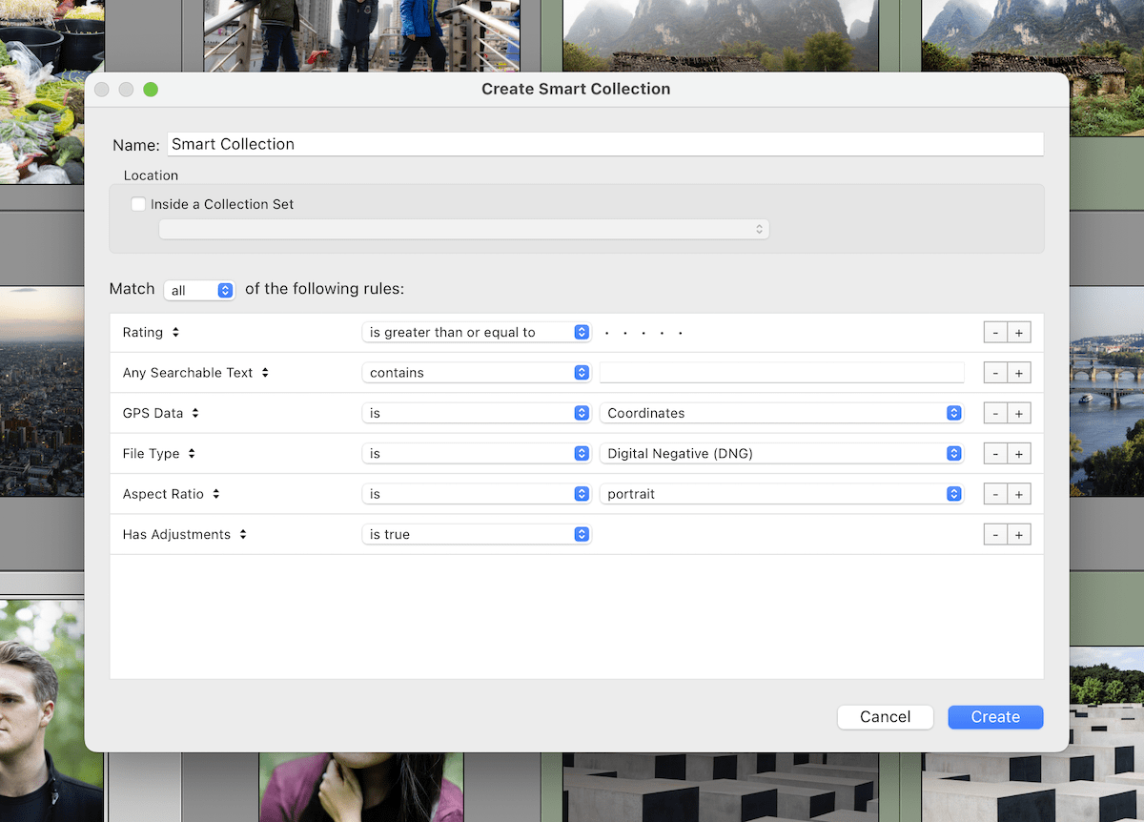
Task: Add a new rule below Rating
Action: click(x=1019, y=332)
